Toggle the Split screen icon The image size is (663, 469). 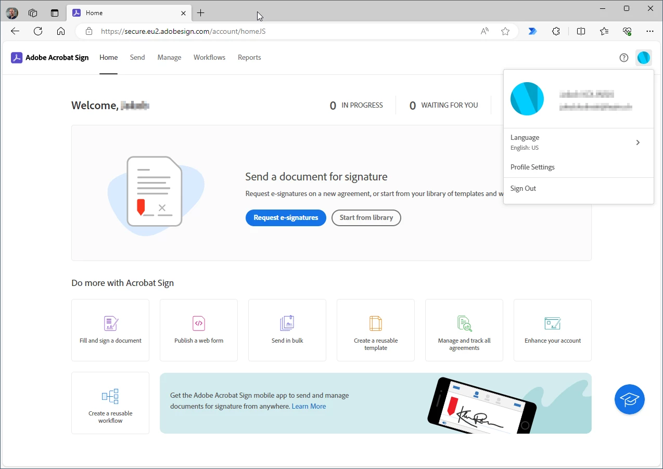(x=581, y=31)
